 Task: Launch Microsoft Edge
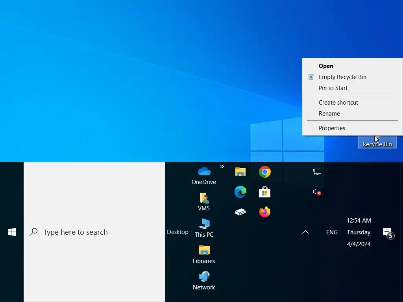coord(240,192)
